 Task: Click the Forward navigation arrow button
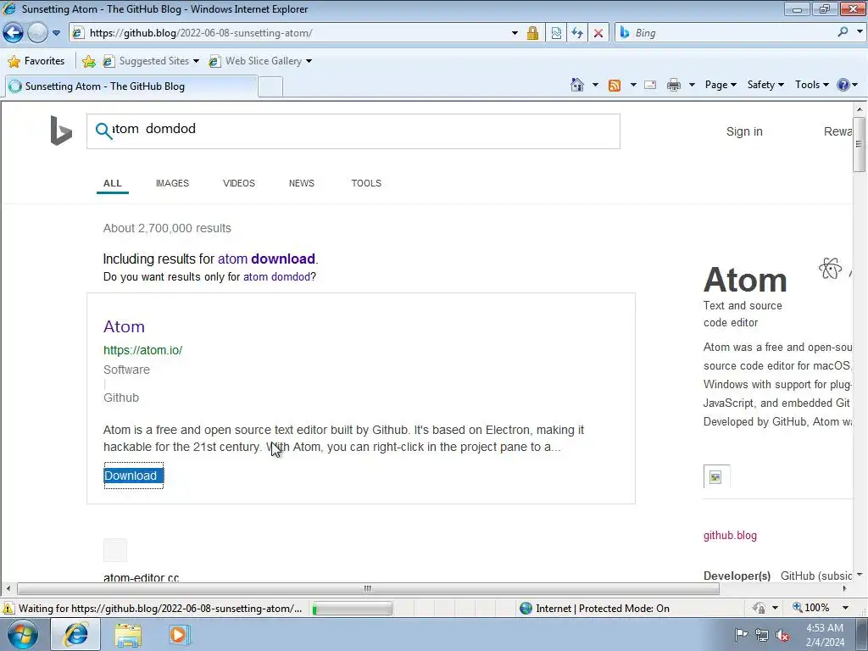(x=37, y=33)
